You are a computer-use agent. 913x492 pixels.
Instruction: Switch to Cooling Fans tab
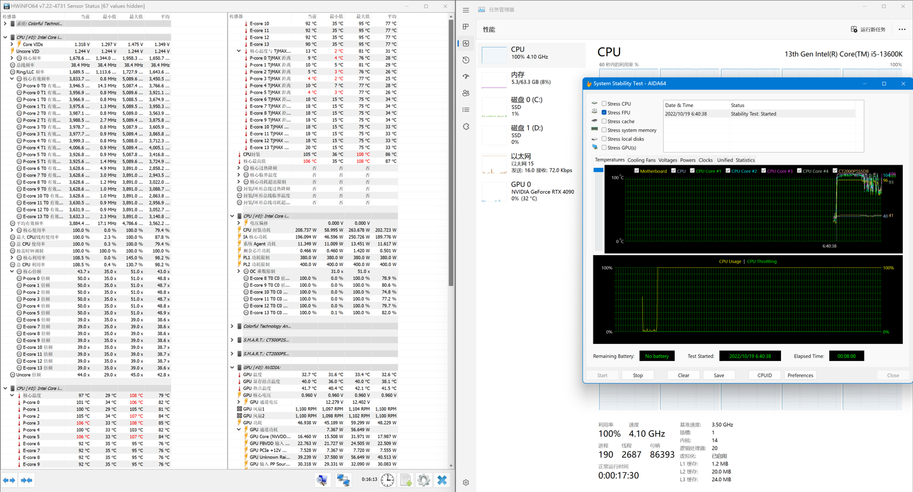(641, 160)
